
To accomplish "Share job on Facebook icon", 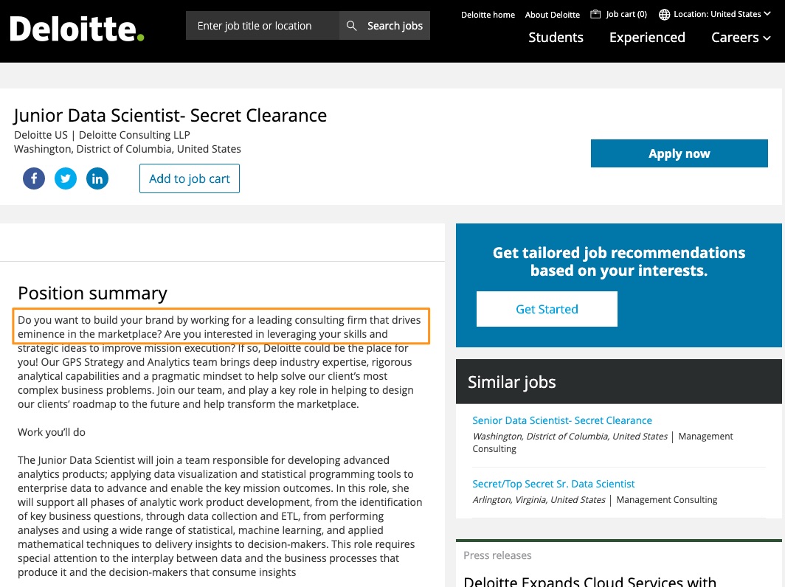I will click(x=34, y=178).
